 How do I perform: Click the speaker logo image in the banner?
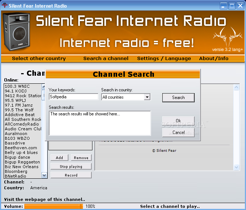click(x=16, y=32)
